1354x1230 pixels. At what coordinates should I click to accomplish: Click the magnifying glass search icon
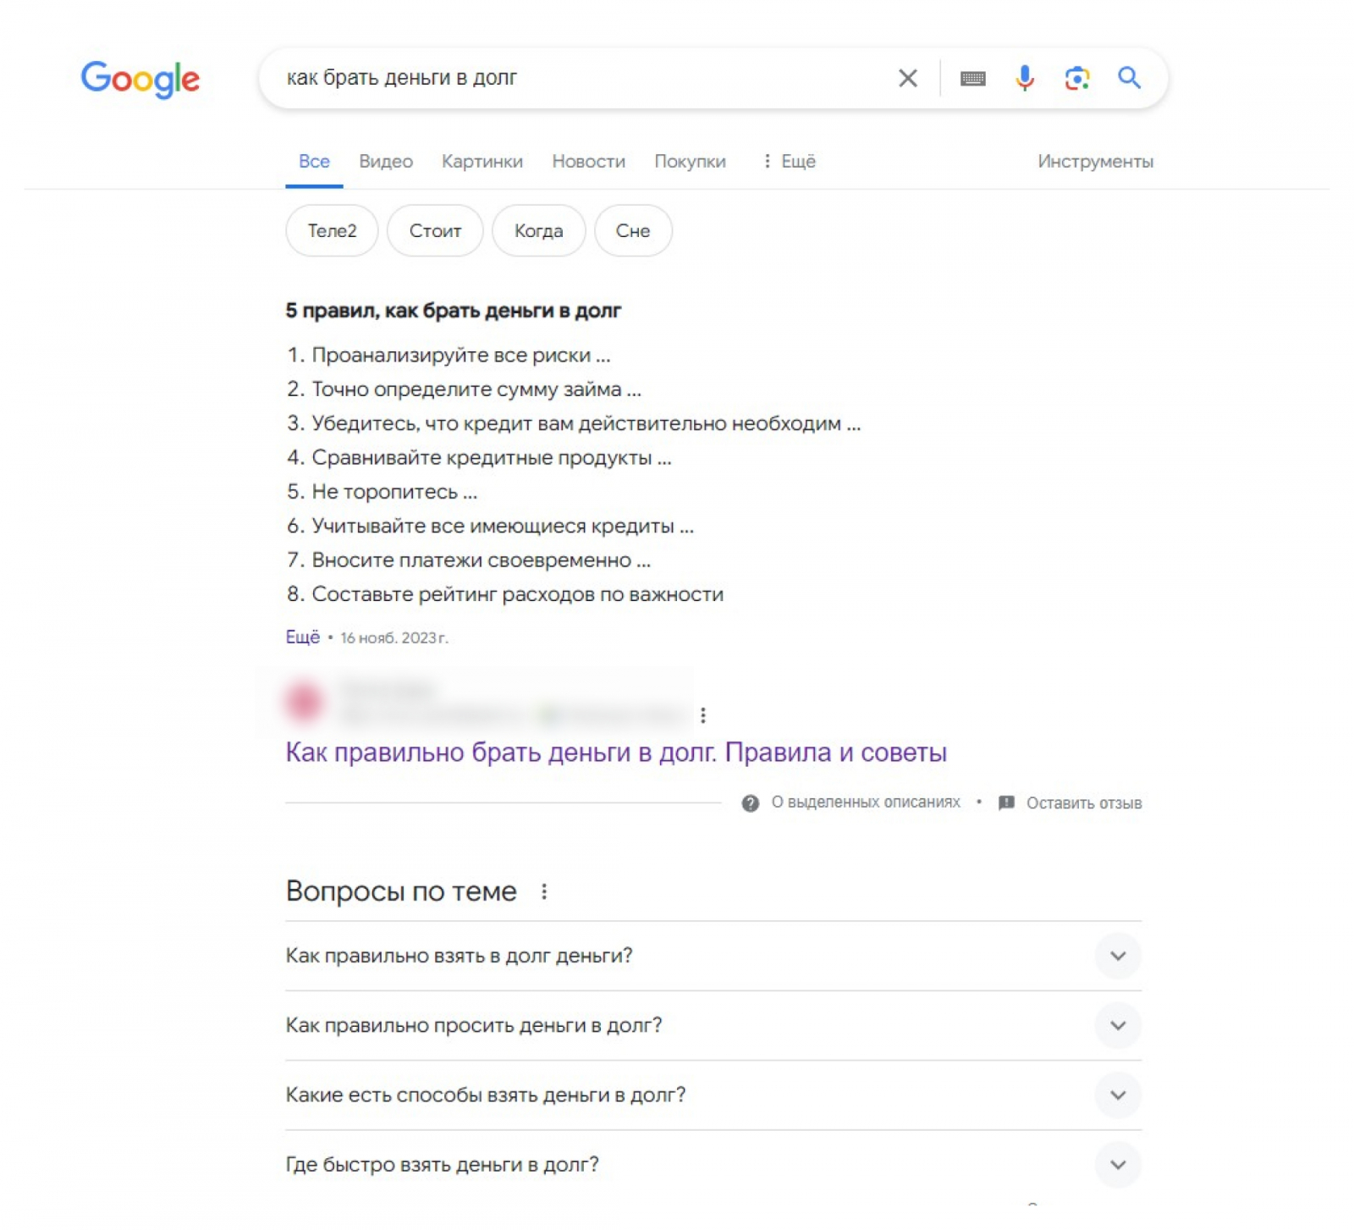[1129, 79]
